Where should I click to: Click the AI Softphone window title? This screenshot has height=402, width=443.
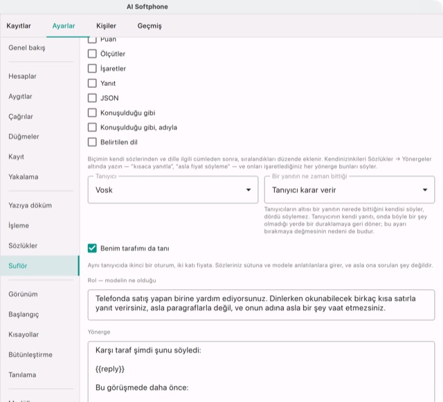147,7
